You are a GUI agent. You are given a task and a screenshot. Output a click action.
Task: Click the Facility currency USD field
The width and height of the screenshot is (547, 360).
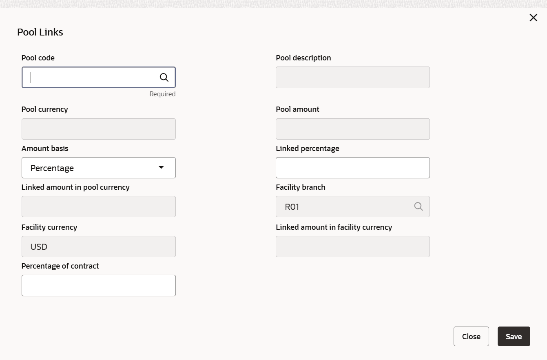coord(98,247)
